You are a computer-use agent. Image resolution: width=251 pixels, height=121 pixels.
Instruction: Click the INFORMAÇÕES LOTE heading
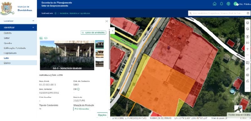51,75
